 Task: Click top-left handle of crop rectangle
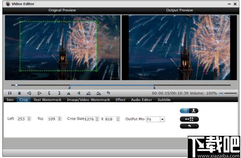pyautogui.click(x=20, y=22)
